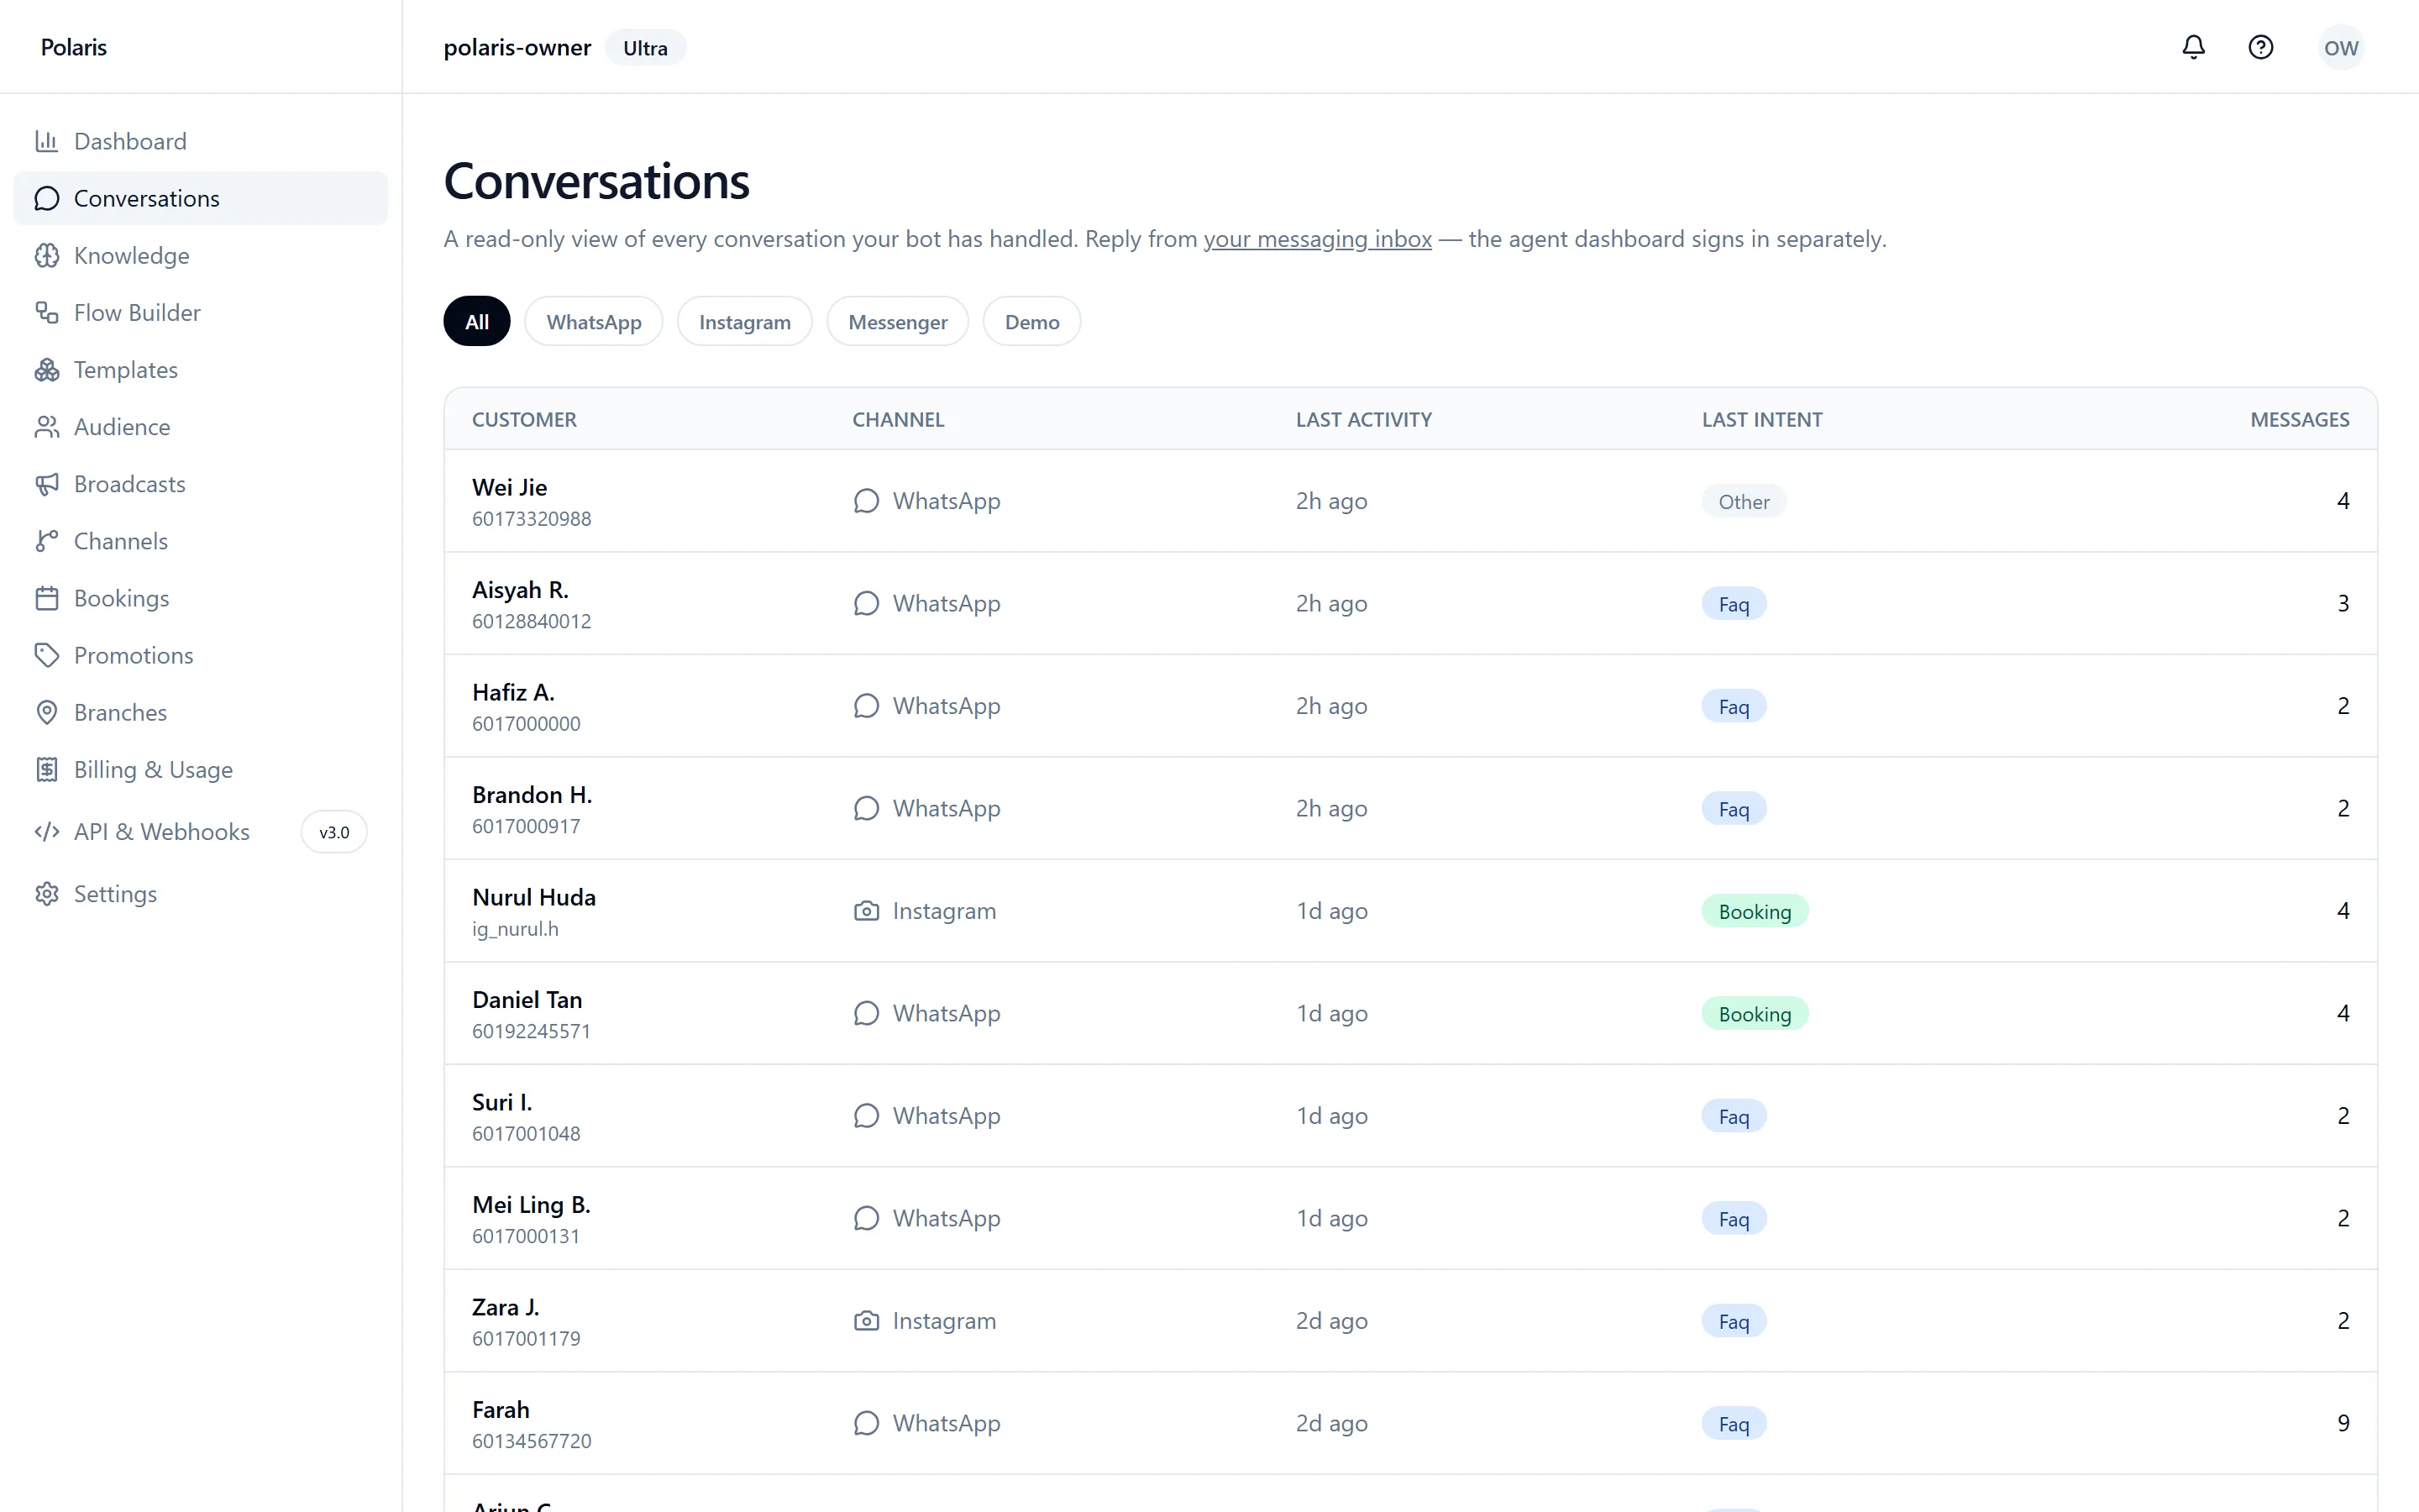
Task: Filter conversations by WhatsApp
Action: [594, 321]
